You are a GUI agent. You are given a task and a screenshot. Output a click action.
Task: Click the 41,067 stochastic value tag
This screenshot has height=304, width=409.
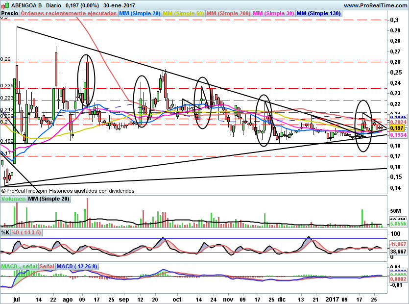pos(398,244)
